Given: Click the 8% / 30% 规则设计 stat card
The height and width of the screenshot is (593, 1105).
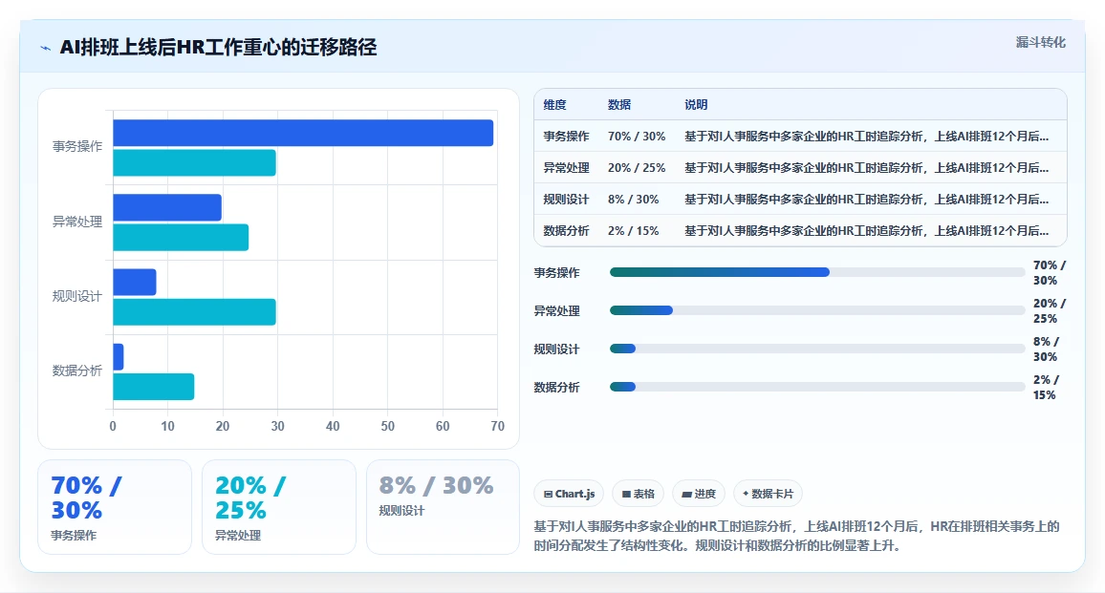Looking at the screenshot, I should 444,507.
